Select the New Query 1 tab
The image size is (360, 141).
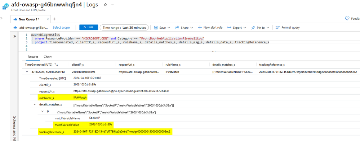29,19
